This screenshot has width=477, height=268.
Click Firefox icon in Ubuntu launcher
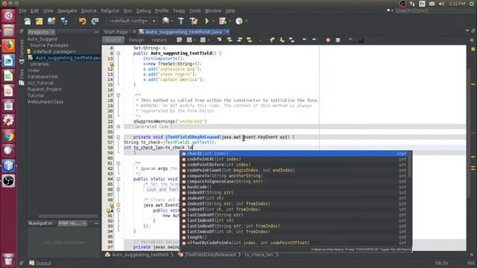point(8,46)
